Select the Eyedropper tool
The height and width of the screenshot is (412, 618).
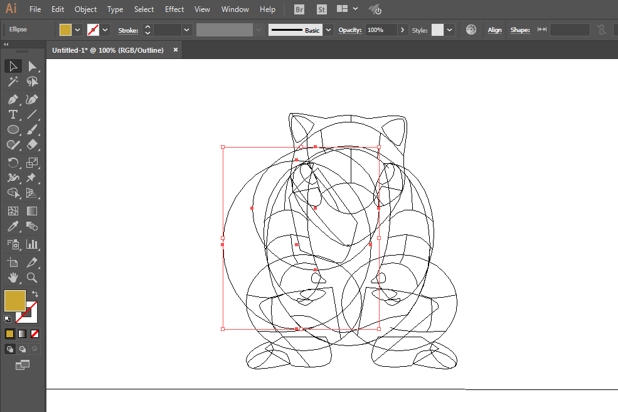(x=13, y=226)
